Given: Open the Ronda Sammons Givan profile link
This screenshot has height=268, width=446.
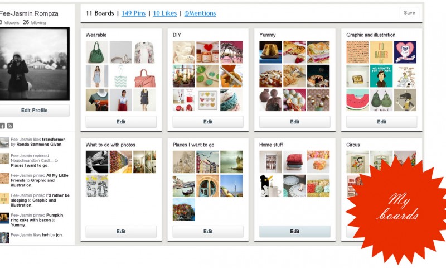Looking at the screenshot, I should (38, 145).
